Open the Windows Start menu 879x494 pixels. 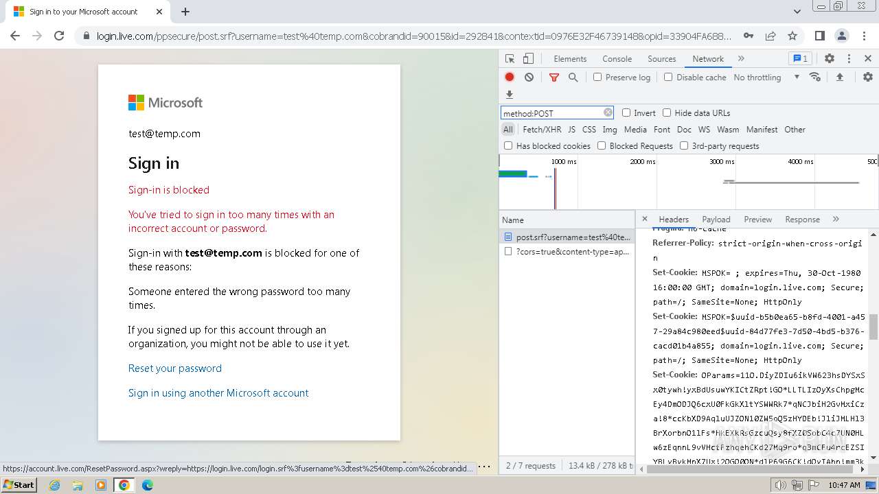tap(19, 484)
